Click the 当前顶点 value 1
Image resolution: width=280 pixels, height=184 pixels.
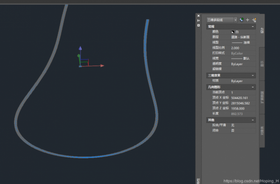point(243,92)
